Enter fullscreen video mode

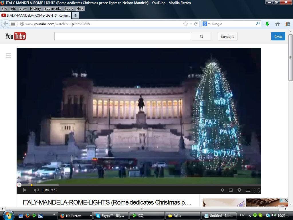[x=257, y=190]
